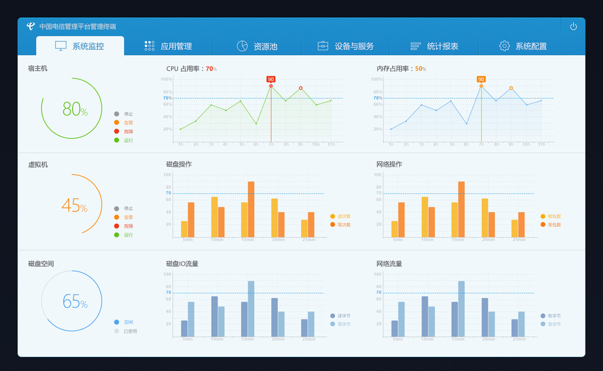603x371 pixels.
Task: Select the 读字节 legend swatch
Action: [x=333, y=316]
